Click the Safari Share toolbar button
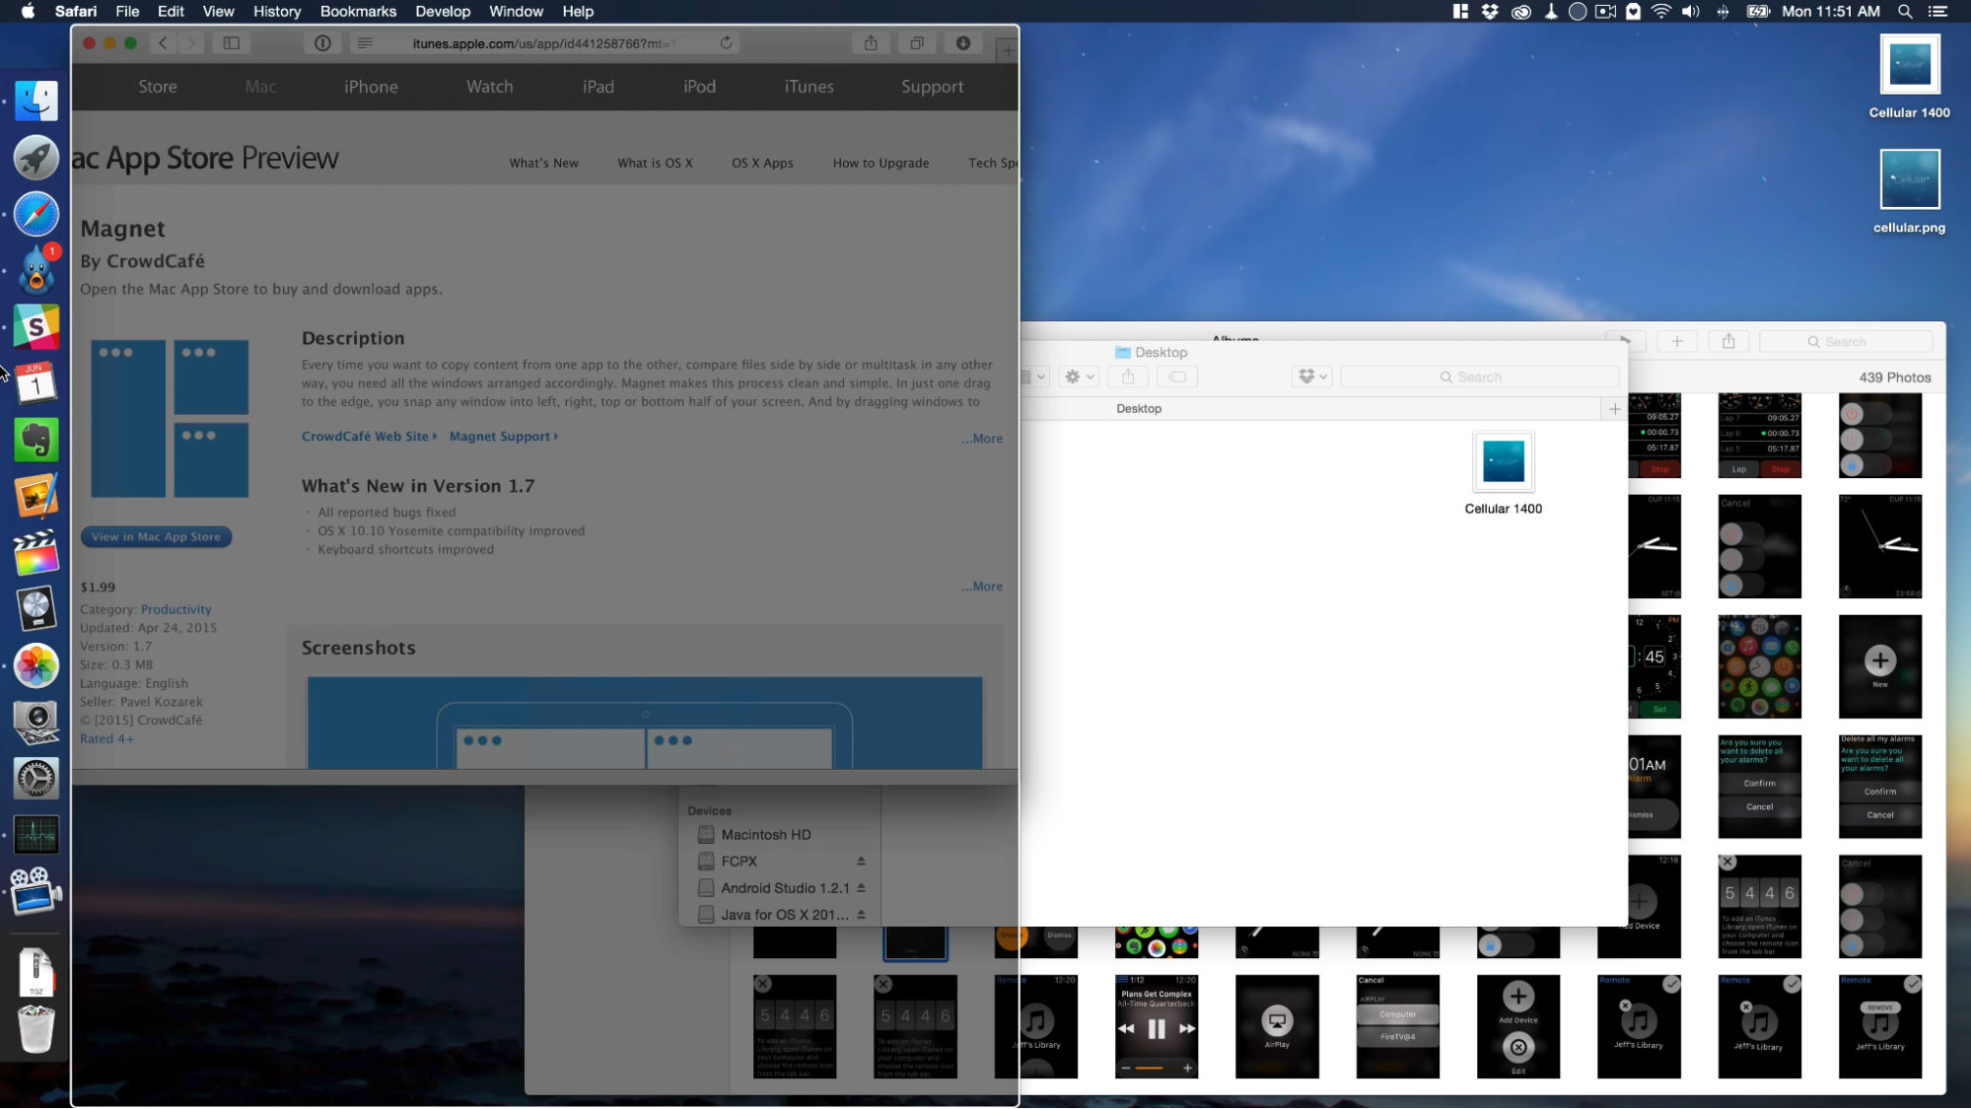Image resolution: width=1971 pixels, height=1109 pixels. (x=871, y=43)
